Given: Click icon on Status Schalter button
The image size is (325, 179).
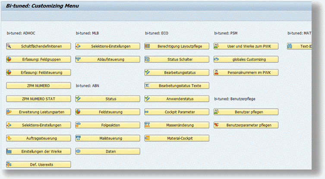Looking at the screenshot, I should (x=147, y=59).
